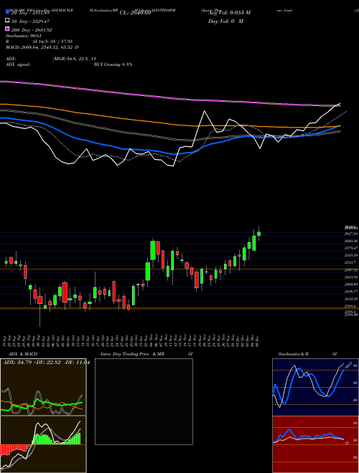Click the 'Stochastics: 99.61' readout

tap(23, 36)
